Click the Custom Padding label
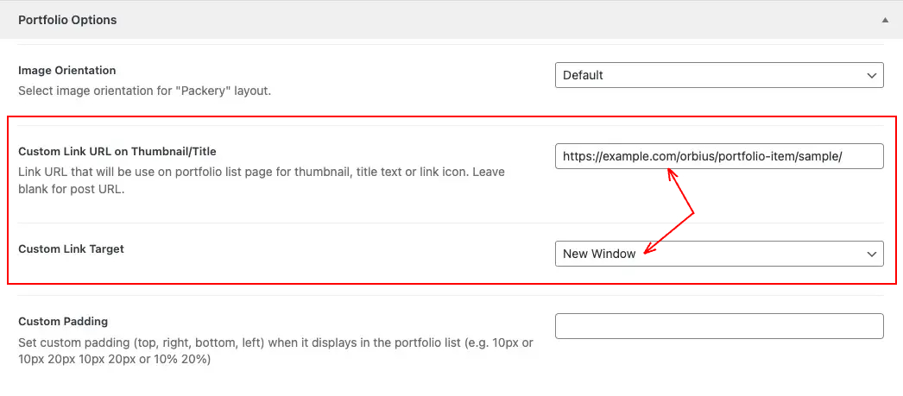The image size is (903, 396). coord(63,321)
